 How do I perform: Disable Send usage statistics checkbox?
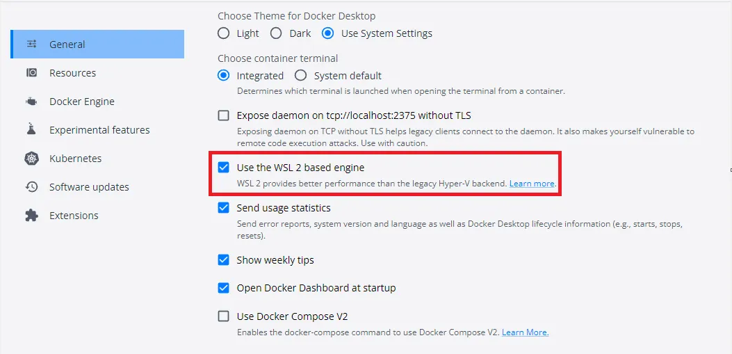pos(224,208)
